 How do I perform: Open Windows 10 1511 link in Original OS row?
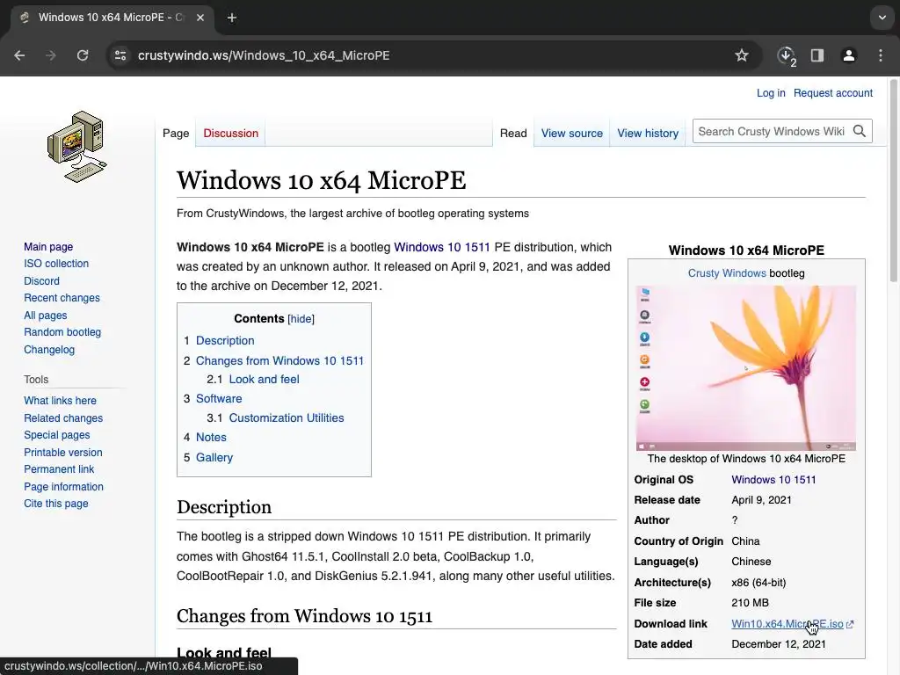(x=773, y=480)
